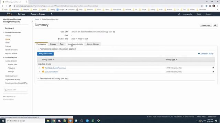Collapse the Access reports sidebar group
This screenshot has width=220, height=123.
[x=4, y=58]
